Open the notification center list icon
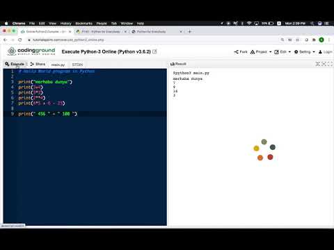The image size is (334, 250). [x=327, y=24]
